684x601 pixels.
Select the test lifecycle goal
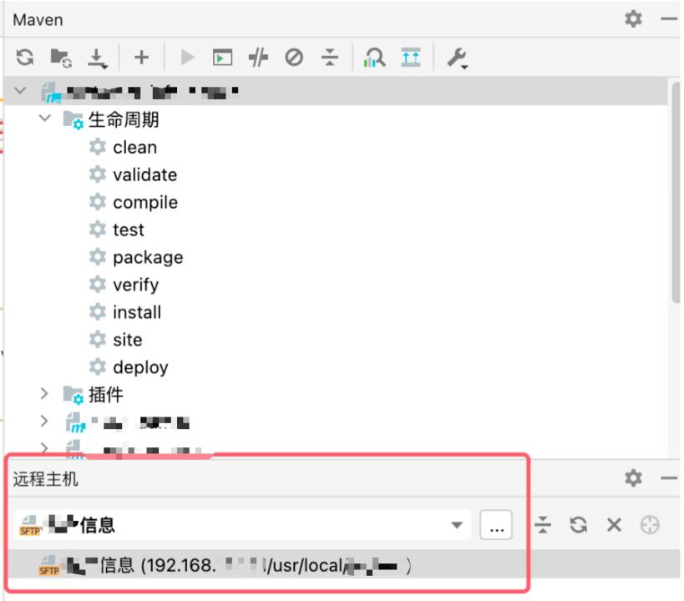(x=129, y=230)
